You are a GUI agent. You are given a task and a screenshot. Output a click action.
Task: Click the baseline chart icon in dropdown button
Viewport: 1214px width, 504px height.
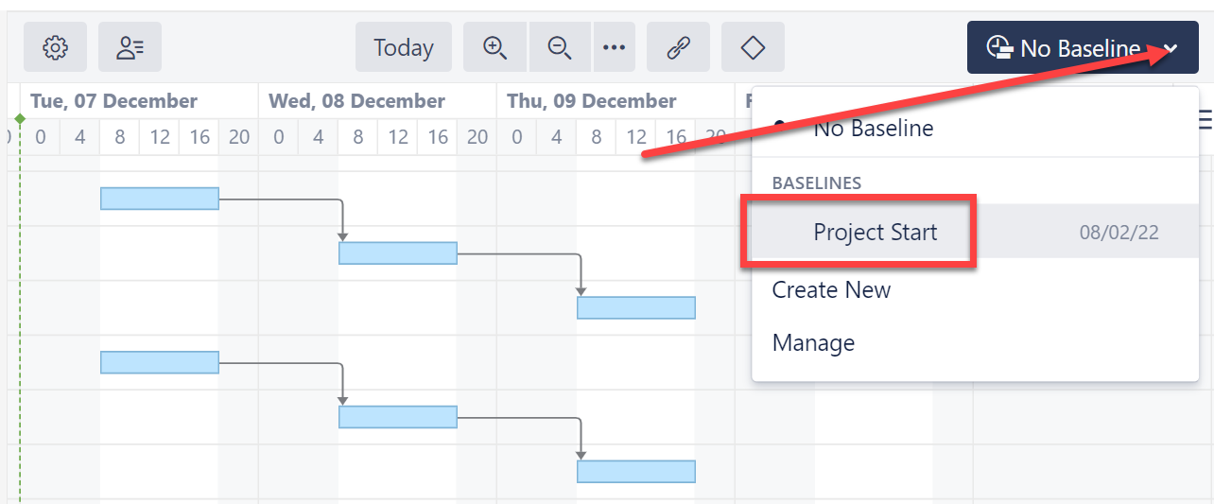tap(999, 47)
